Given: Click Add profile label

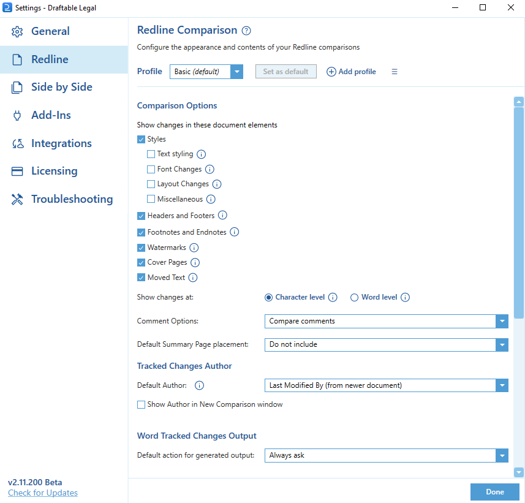Looking at the screenshot, I should [x=357, y=72].
